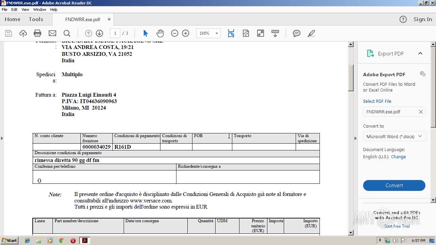Click the Select PDF File link
The height and width of the screenshot is (245, 436).
pyautogui.click(x=377, y=101)
